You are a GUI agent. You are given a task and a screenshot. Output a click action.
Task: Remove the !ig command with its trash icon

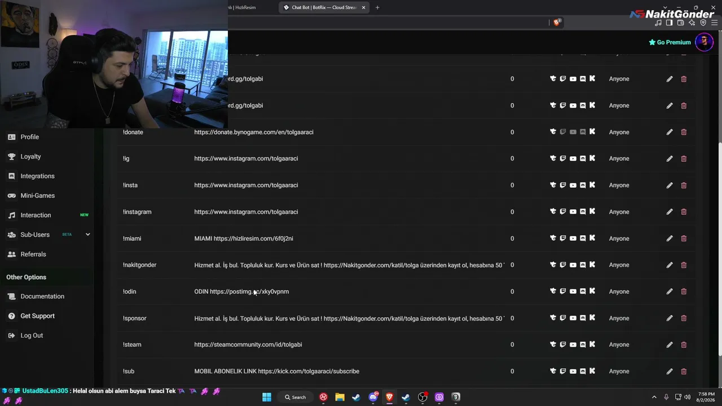(684, 158)
